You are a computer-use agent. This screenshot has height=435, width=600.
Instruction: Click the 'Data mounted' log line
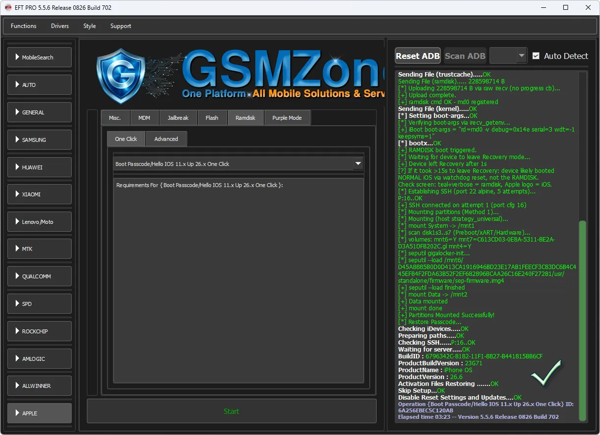pos(423,301)
